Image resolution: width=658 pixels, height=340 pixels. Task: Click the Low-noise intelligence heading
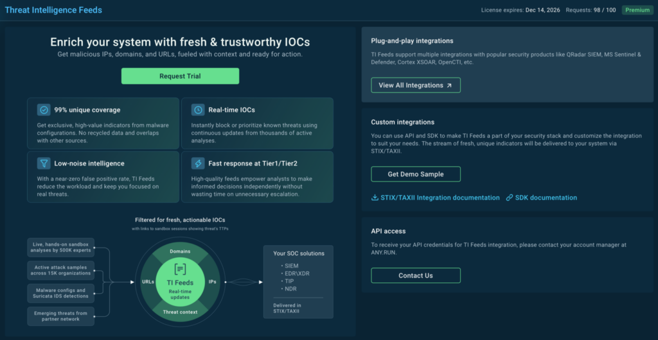click(x=89, y=164)
